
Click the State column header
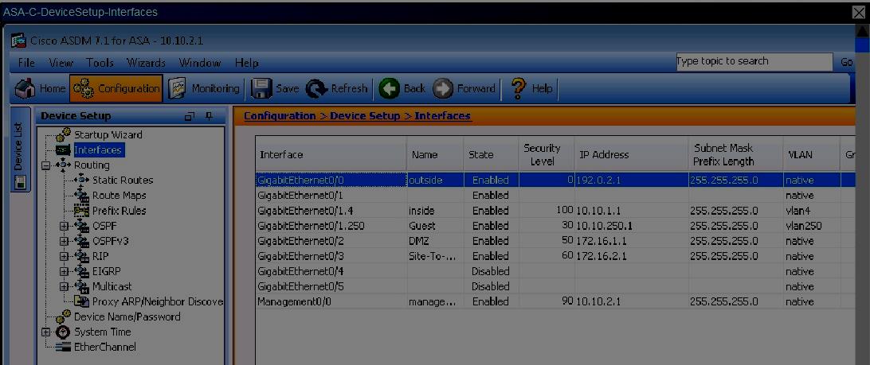click(491, 154)
